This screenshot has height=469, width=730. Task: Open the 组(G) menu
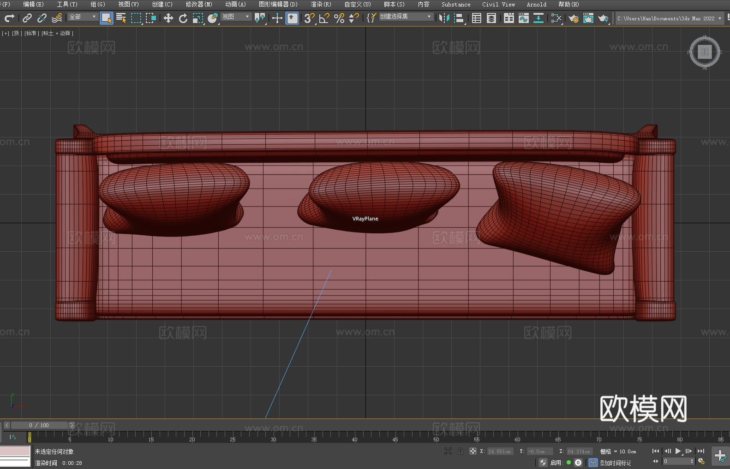pos(98,4)
